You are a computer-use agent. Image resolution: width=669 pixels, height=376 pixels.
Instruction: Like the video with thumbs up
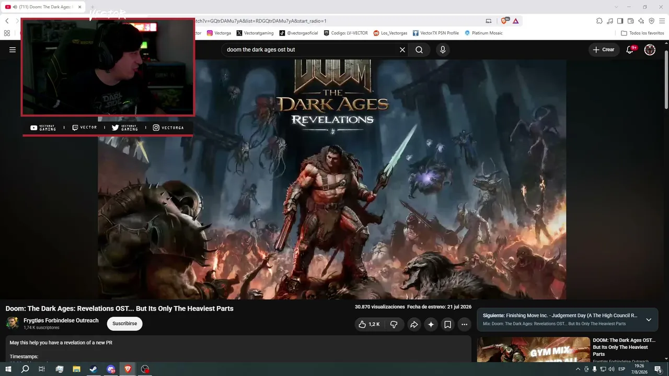[369, 324]
